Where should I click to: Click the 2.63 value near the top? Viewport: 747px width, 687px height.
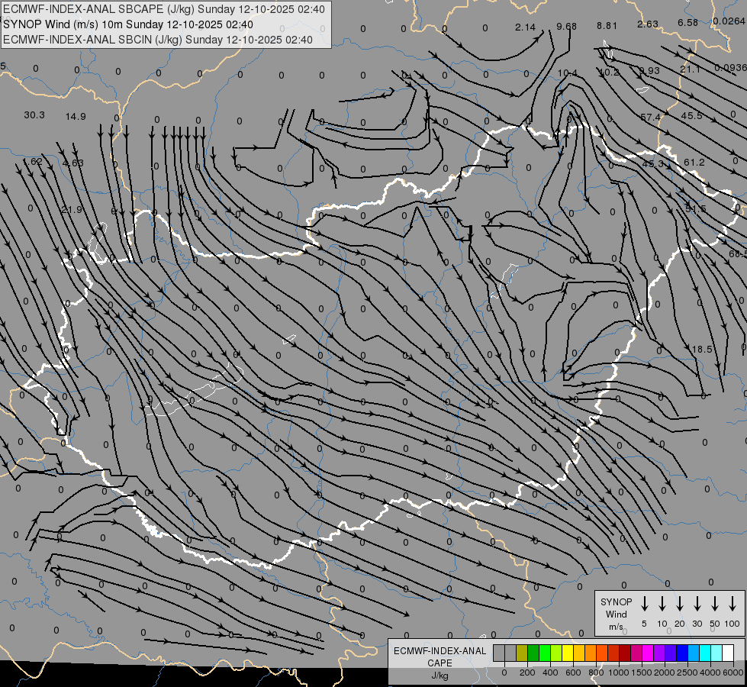pyautogui.click(x=648, y=24)
